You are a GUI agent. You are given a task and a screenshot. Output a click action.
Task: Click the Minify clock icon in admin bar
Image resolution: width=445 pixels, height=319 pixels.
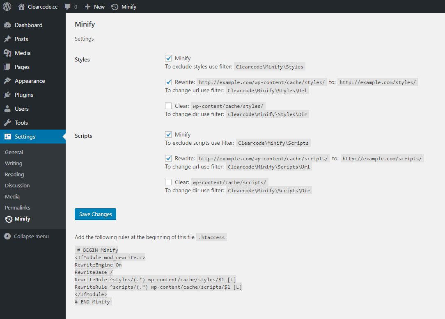point(115,7)
